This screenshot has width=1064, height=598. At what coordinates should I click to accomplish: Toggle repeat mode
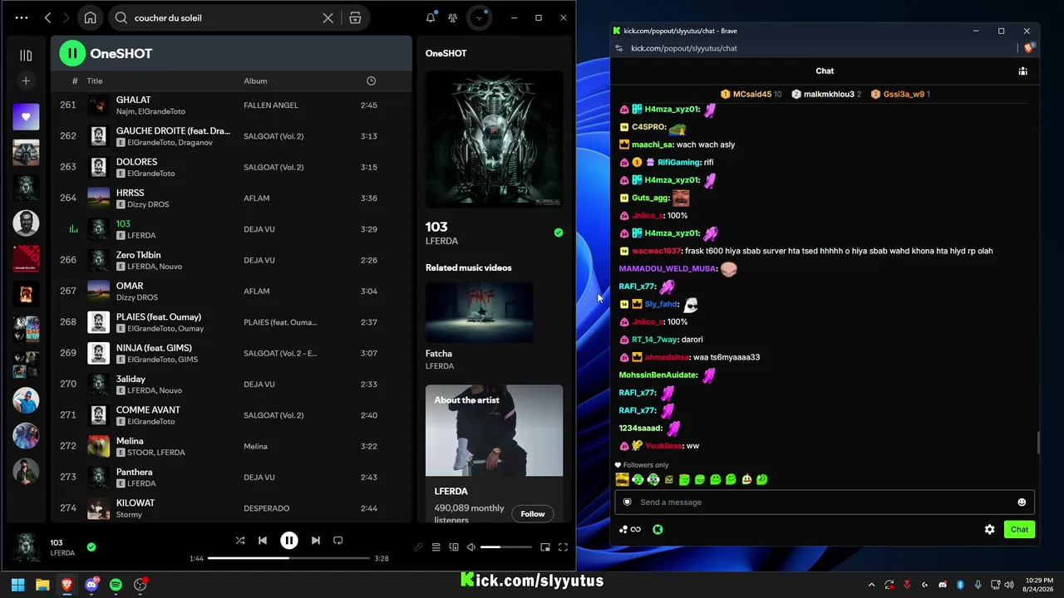[x=338, y=541]
